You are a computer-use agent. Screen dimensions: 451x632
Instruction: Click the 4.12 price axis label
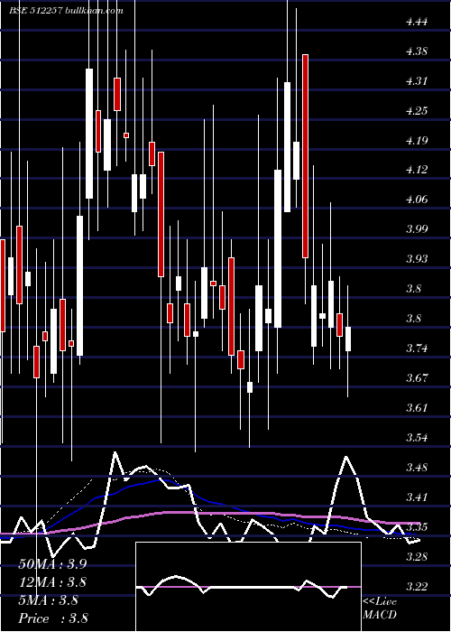point(417,170)
